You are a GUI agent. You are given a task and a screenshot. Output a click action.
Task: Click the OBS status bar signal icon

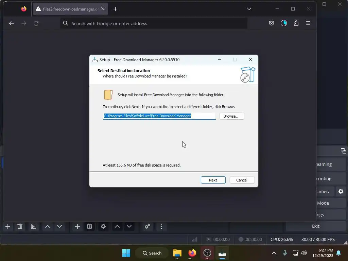tap(195, 239)
